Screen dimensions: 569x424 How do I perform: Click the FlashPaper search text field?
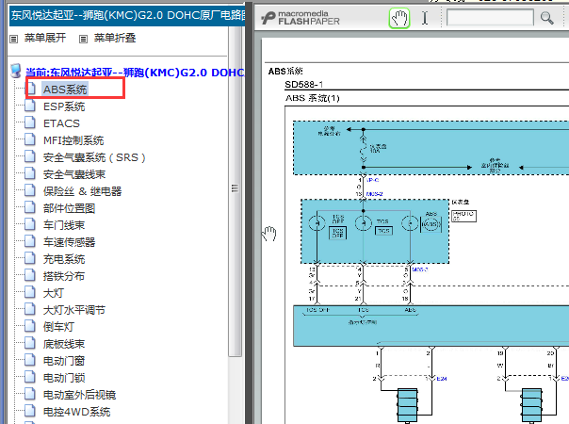490,17
